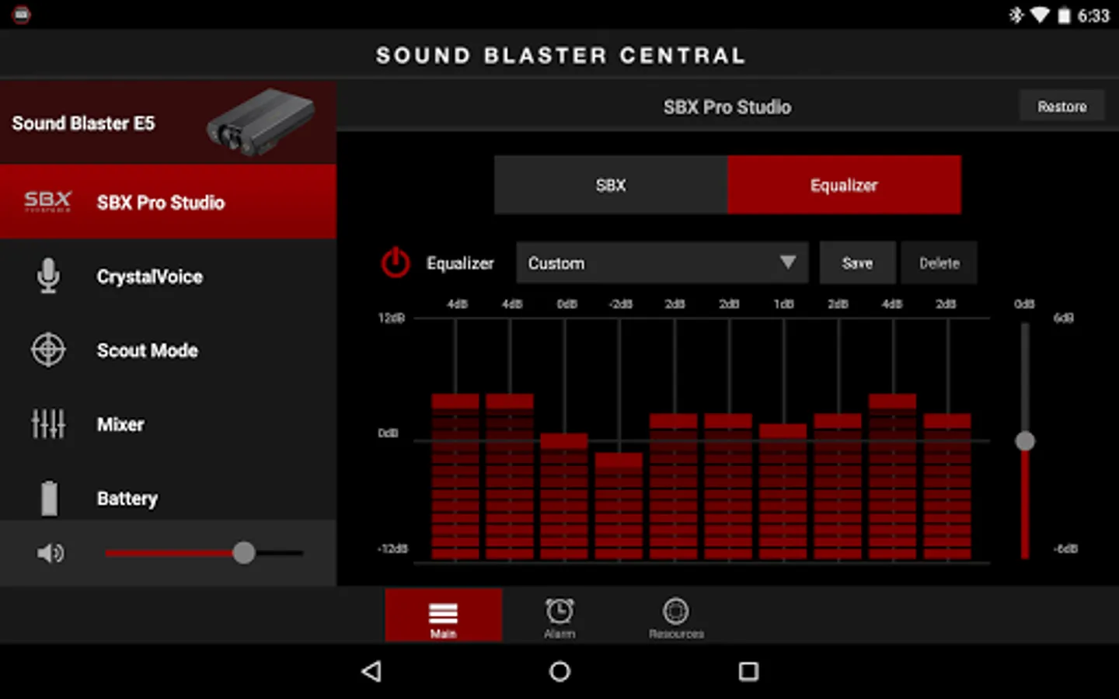Open the Resources tab
The width and height of the screenshot is (1119, 699).
pos(676,617)
